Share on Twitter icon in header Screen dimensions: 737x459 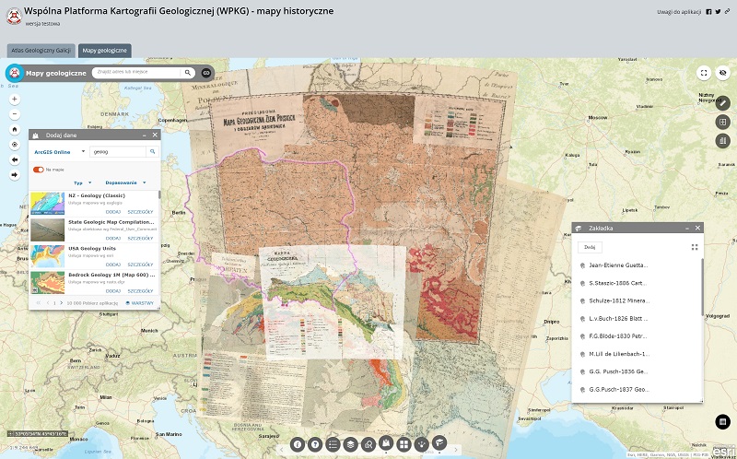pyautogui.click(x=718, y=12)
